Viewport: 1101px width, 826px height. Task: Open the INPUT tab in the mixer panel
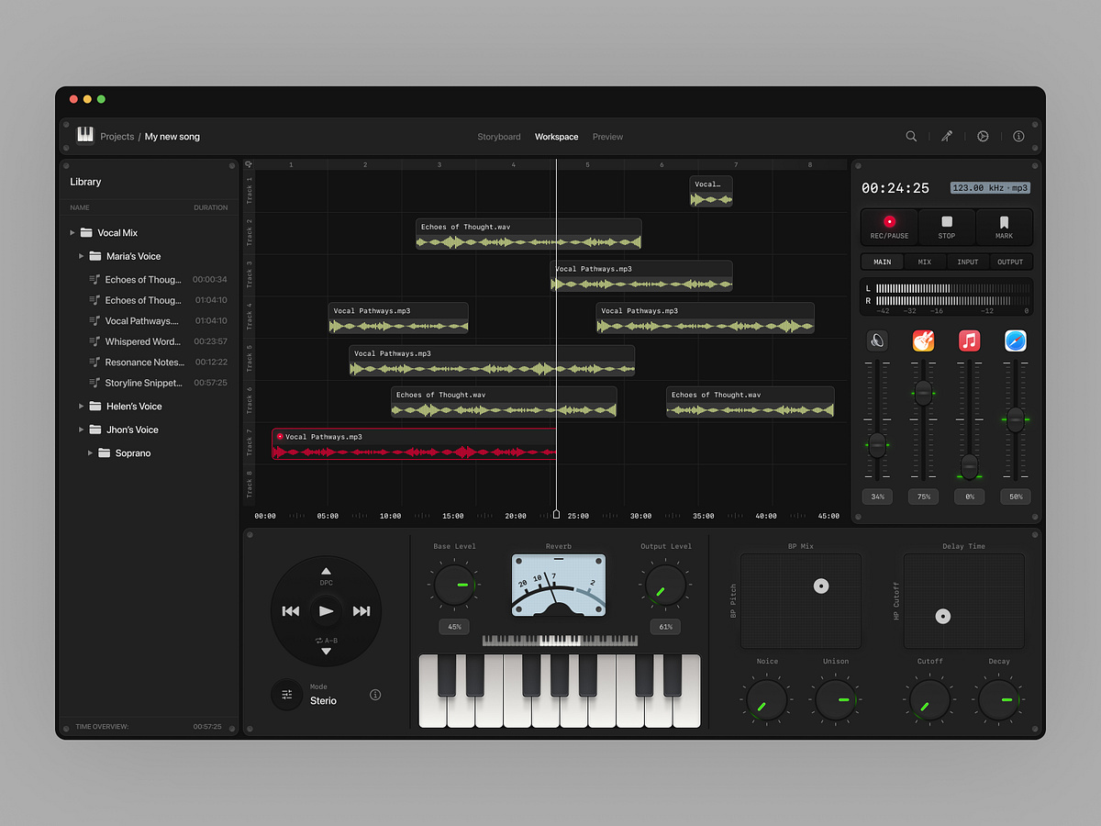[x=967, y=262]
